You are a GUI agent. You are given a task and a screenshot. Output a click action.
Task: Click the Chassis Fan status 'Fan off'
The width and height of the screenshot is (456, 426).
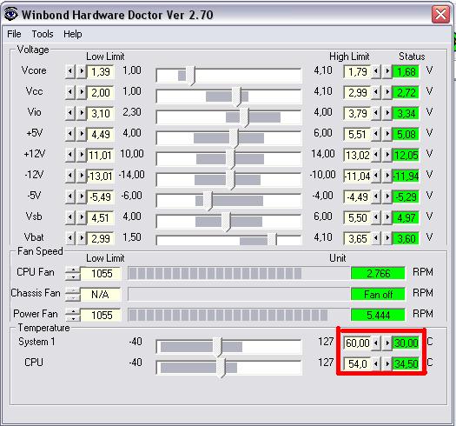tap(378, 295)
